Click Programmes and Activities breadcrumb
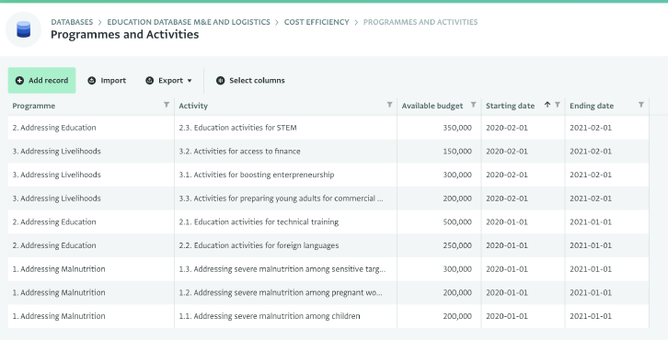 420,22
